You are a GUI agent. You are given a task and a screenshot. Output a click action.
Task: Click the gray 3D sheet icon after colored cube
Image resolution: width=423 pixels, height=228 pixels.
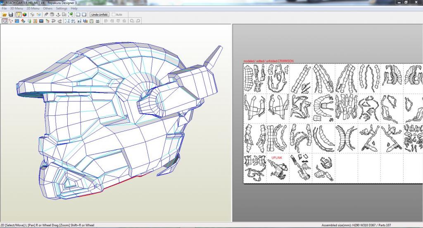pyautogui.click(x=32, y=14)
